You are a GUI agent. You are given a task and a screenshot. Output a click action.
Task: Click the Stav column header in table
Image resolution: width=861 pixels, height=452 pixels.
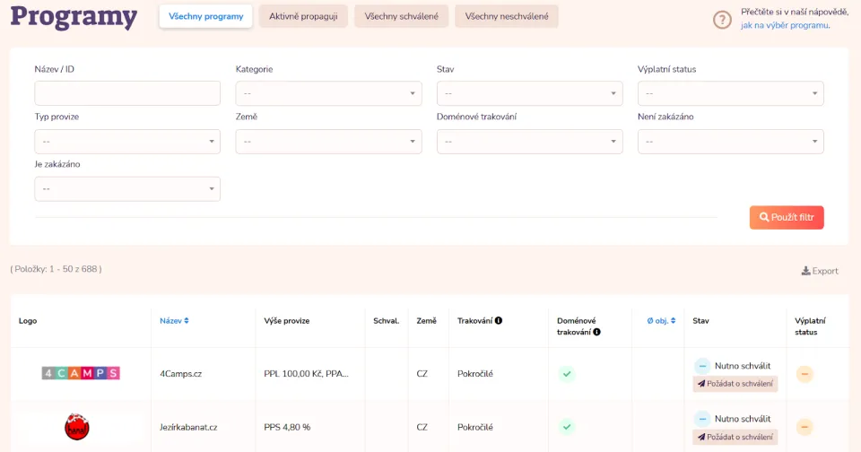(x=700, y=321)
